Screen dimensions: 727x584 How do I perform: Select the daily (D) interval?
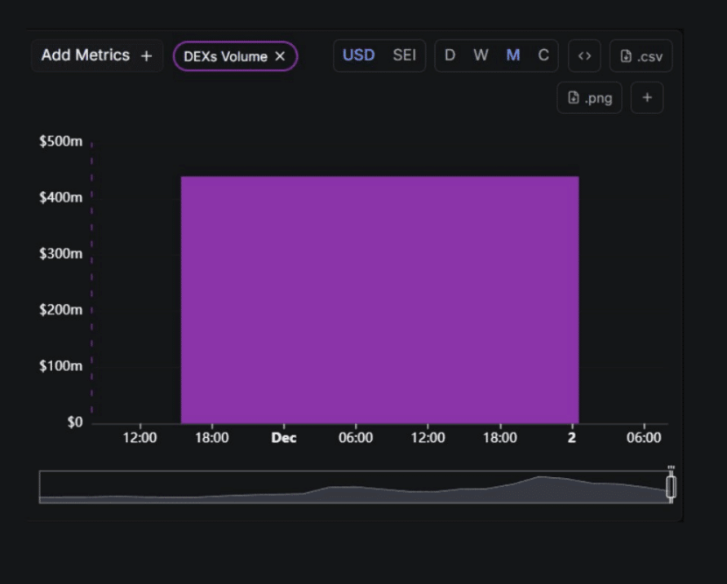pyautogui.click(x=450, y=55)
